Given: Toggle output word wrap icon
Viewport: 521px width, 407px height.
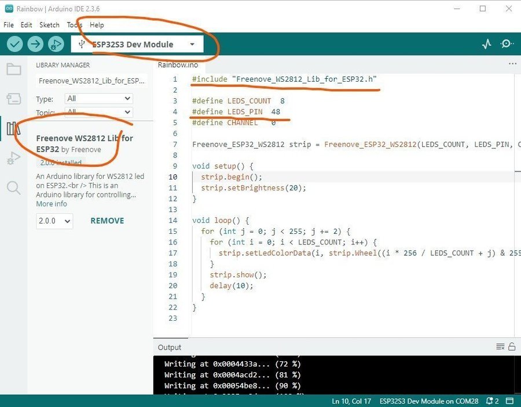Looking at the screenshot, I should point(500,347).
